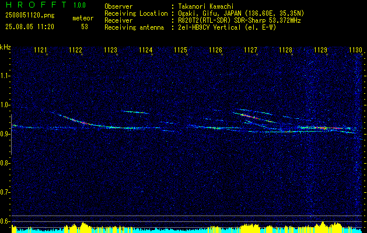Click the meteor count value 53

click(x=85, y=27)
